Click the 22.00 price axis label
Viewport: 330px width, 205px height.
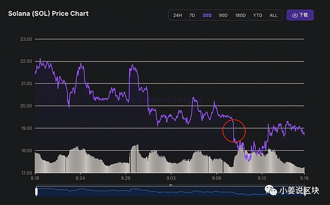26,61
